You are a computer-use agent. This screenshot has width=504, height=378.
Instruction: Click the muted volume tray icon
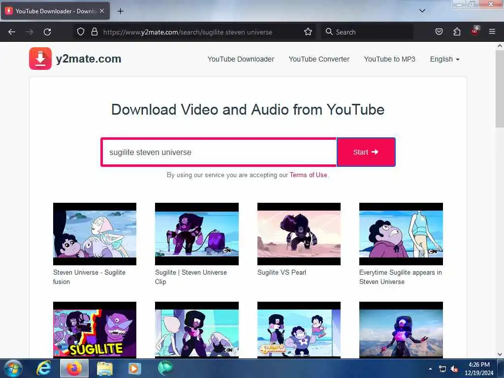click(x=454, y=369)
